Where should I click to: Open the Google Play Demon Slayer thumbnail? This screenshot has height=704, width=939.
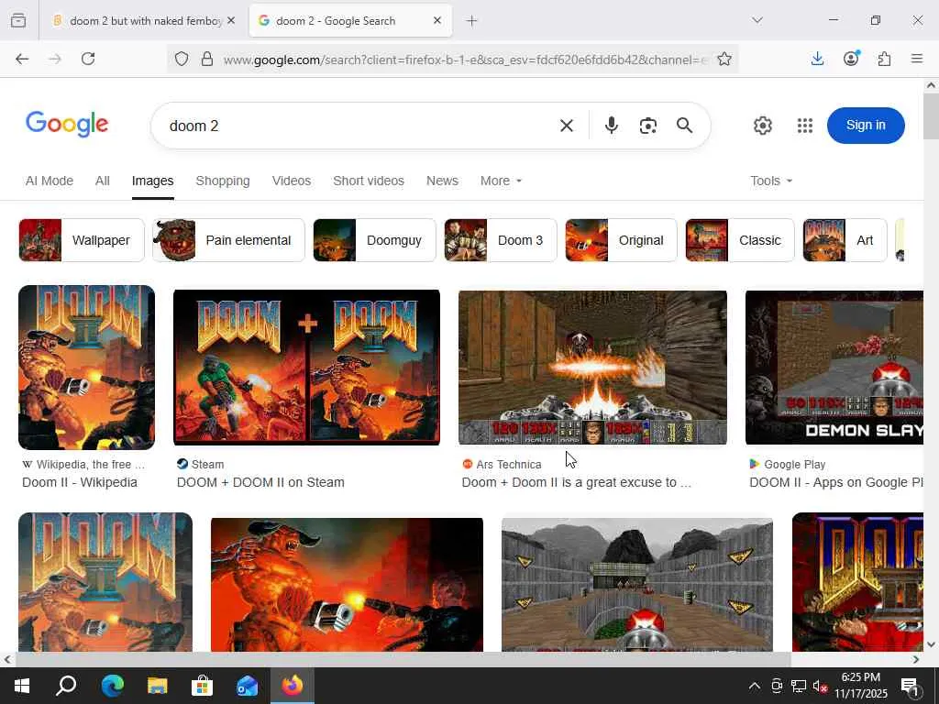(834, 367)
